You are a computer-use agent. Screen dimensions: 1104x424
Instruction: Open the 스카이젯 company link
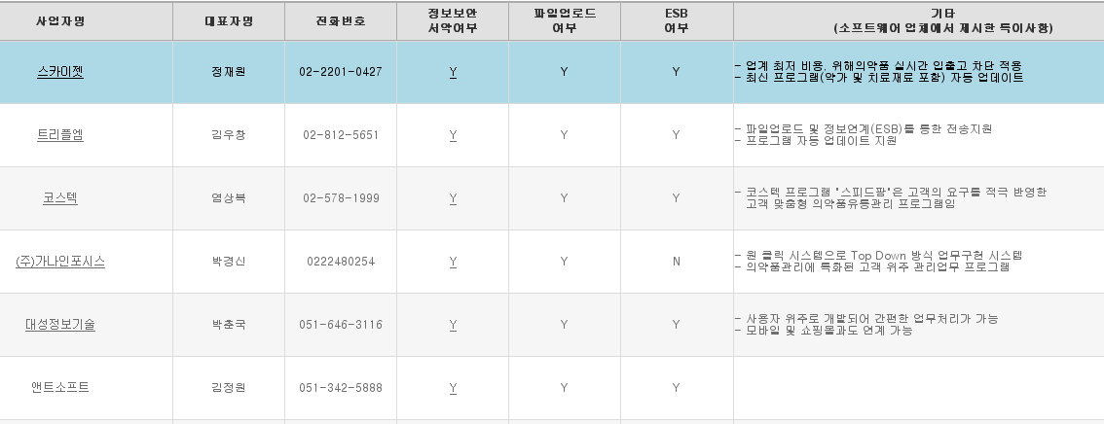click(x=60, y=72)
